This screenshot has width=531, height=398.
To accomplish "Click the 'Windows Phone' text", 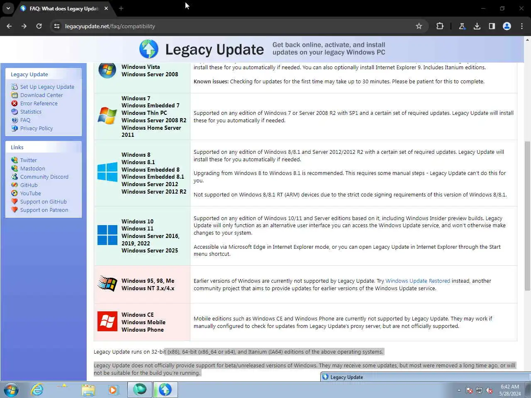I will (143, 330).
